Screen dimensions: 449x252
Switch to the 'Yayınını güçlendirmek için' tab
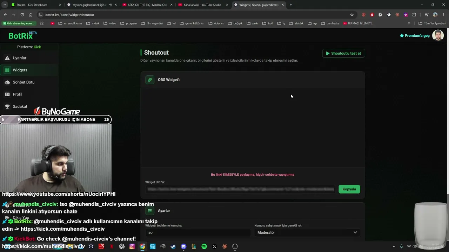tap(92, 5)
